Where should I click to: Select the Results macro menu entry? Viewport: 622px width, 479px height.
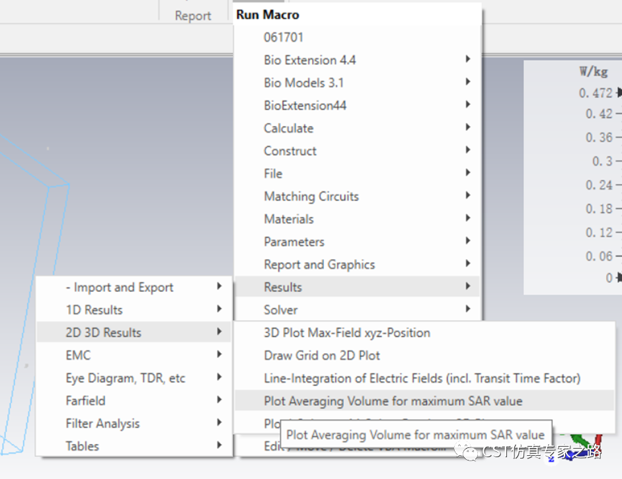pos(358,287)
